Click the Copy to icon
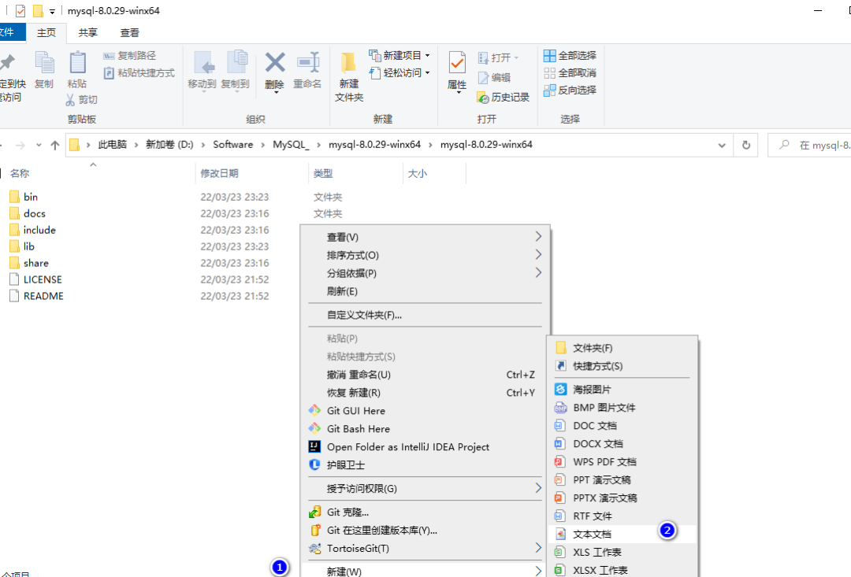This screenshot has height=577, width=851. [236, 62]
